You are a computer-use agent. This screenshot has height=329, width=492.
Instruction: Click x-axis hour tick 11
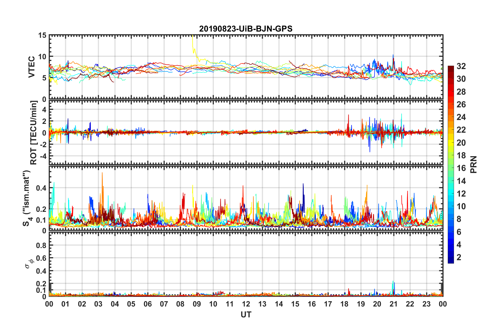click(x=230, y=304)
